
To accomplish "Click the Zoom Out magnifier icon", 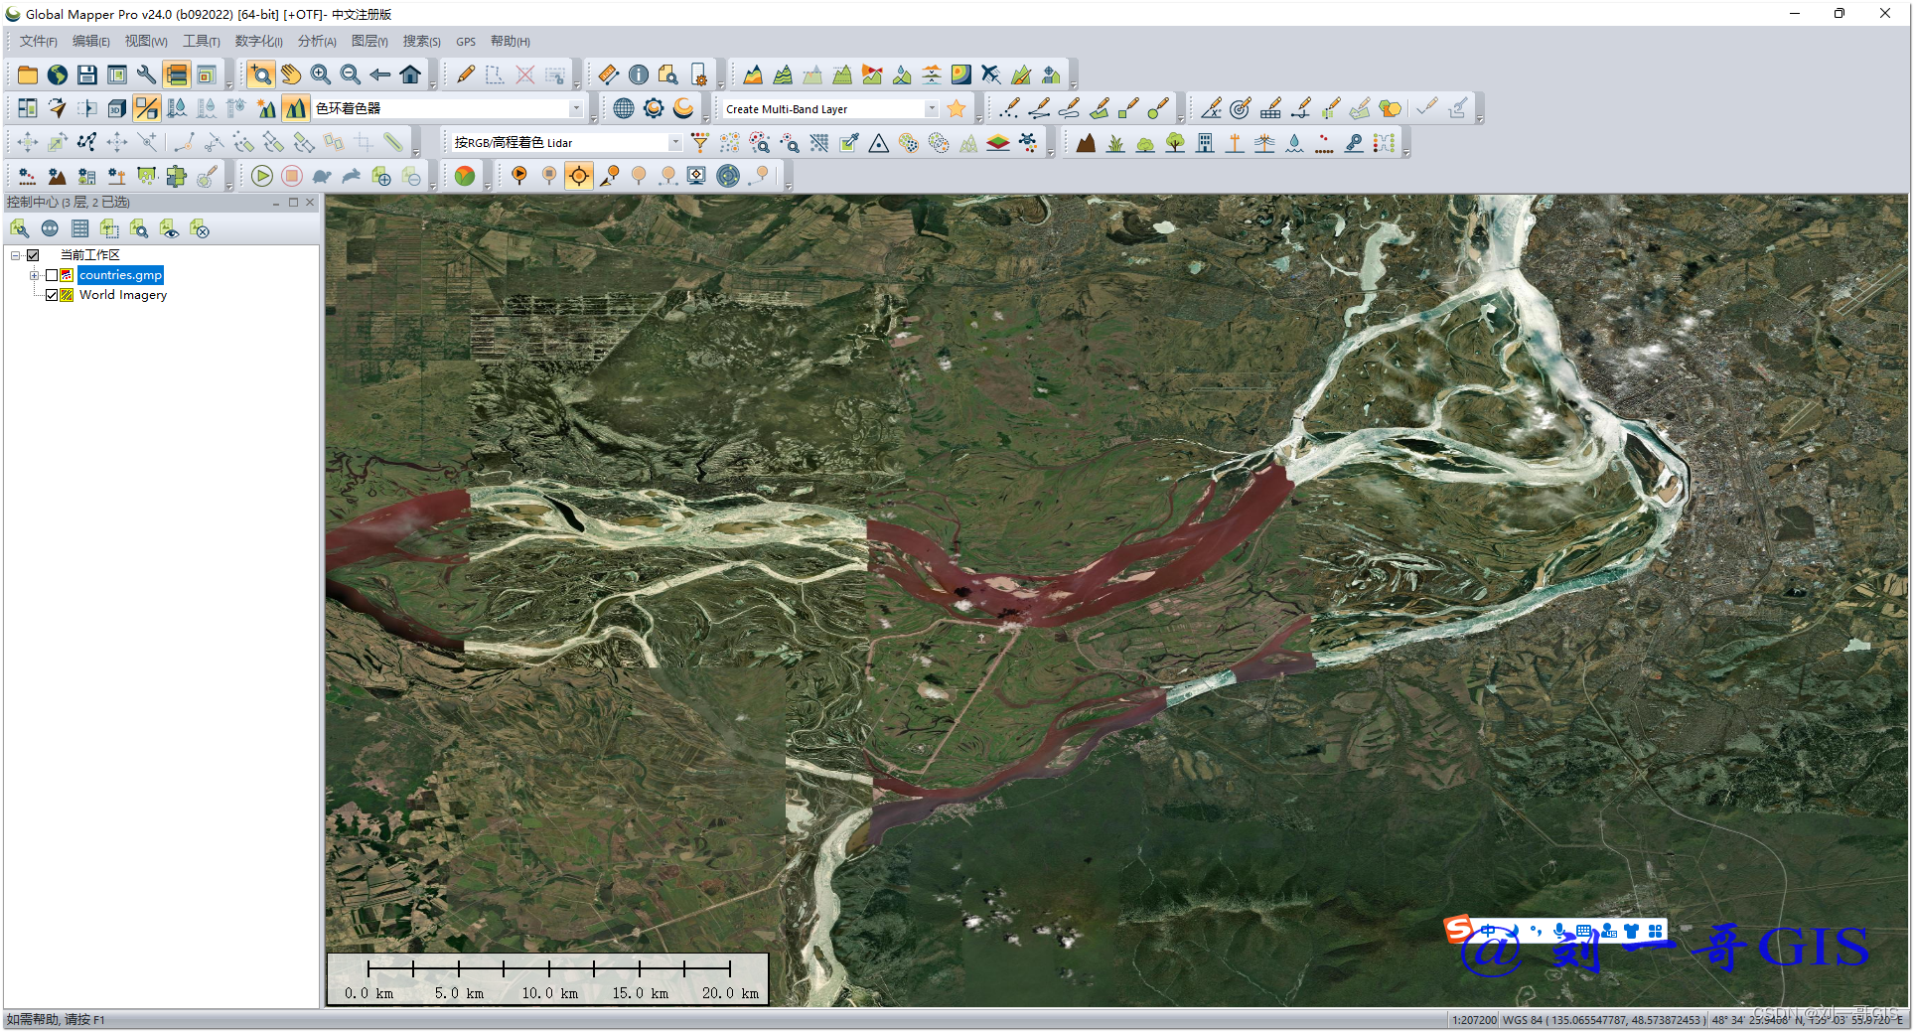I will [351, 74].
